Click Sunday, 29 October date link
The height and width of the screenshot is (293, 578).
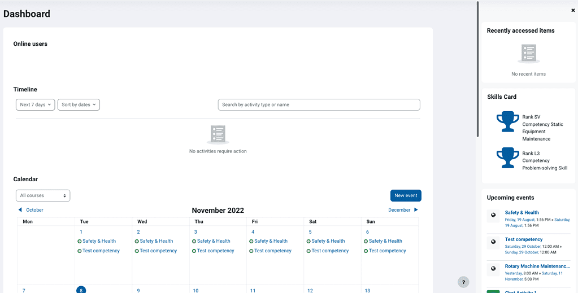(x=522, y=252)
